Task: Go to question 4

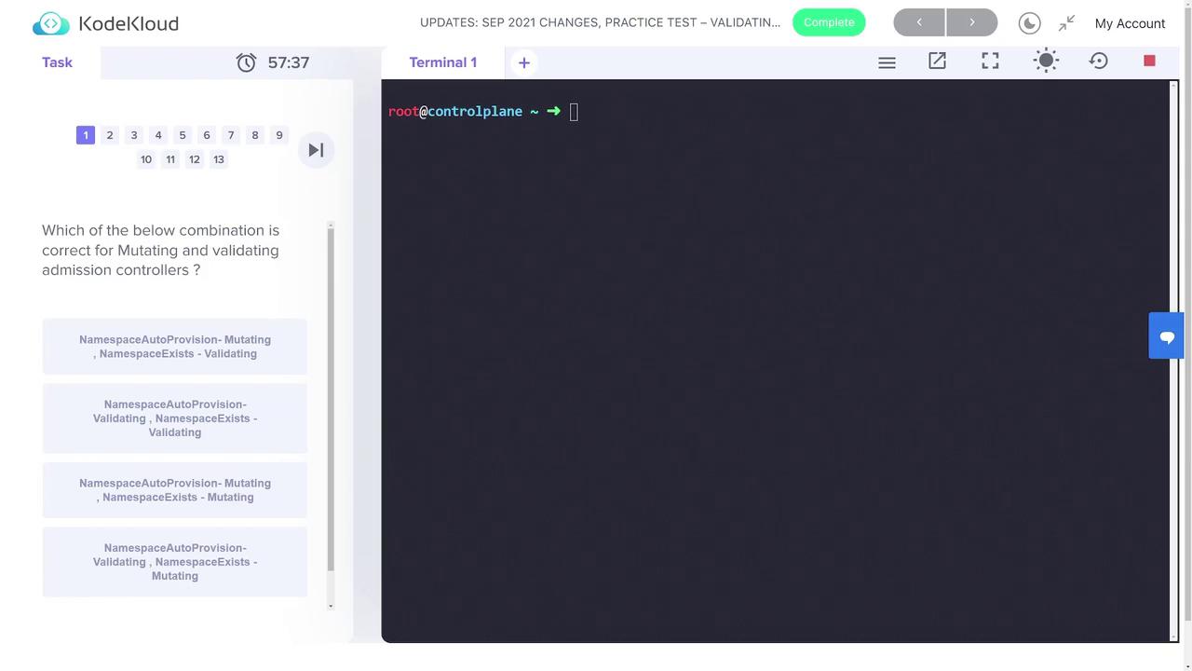Action: 158,135
